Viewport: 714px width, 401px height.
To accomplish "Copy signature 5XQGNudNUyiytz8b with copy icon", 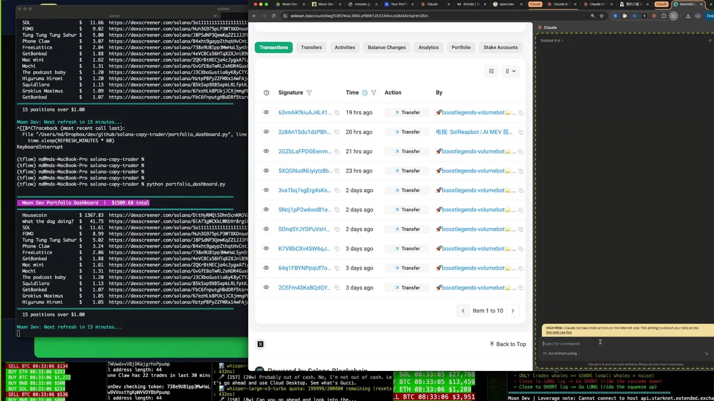I will click(337, 171).
